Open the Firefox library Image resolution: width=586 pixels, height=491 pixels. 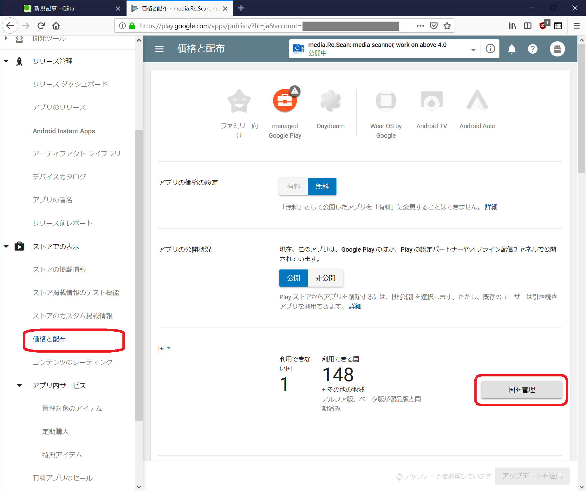(x=512, y=26)
